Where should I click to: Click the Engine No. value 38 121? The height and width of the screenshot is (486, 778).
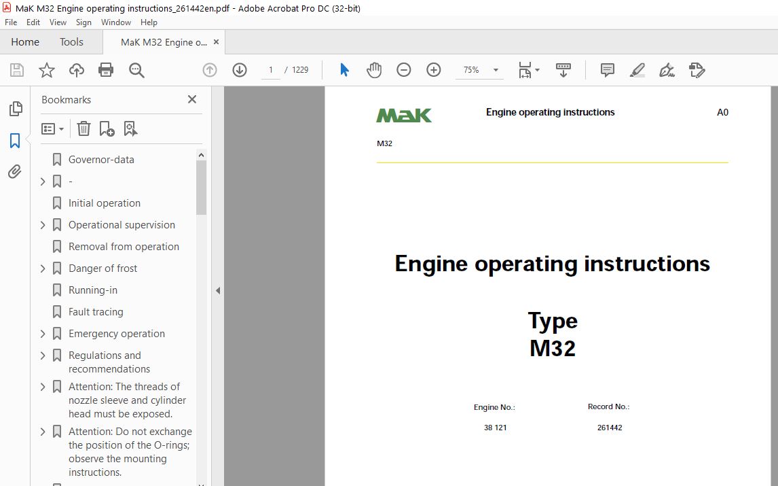(x=495, y=428)
